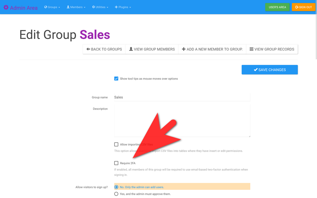The height and width of the screenshot is (198, 317).
Task: Enable Allow importing CSV files checkbox
Action: pyautogui.click(x=116, y=144)
